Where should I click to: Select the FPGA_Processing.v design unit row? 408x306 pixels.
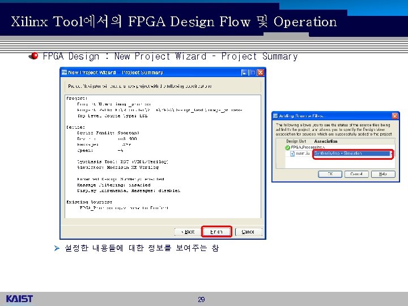point(340,147)
